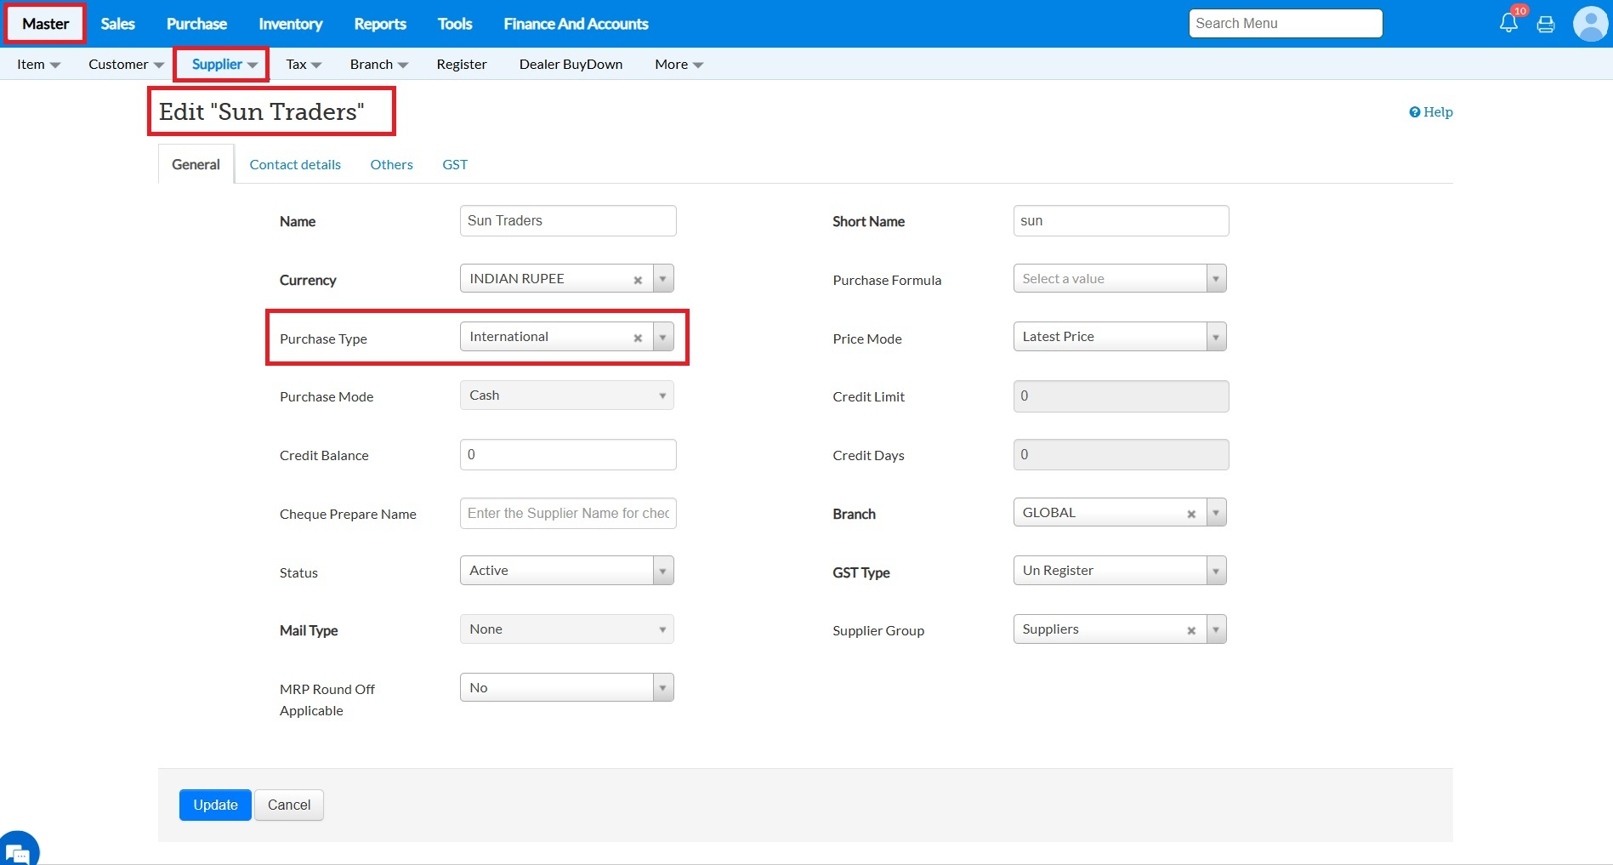Open the notifications bell icon

1508,23
